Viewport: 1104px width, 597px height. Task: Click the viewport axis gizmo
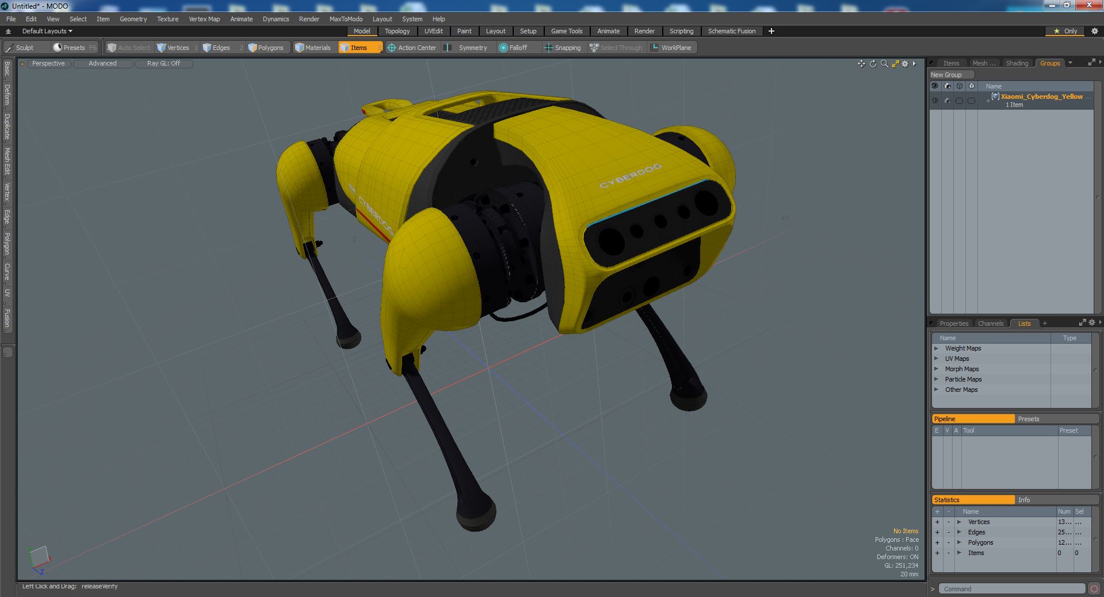coord(40,560)
